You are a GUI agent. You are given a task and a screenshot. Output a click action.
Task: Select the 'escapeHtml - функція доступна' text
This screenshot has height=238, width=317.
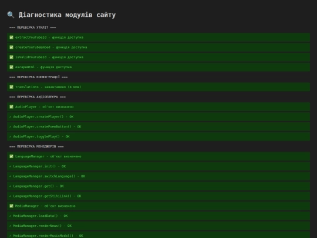[43, 67]
